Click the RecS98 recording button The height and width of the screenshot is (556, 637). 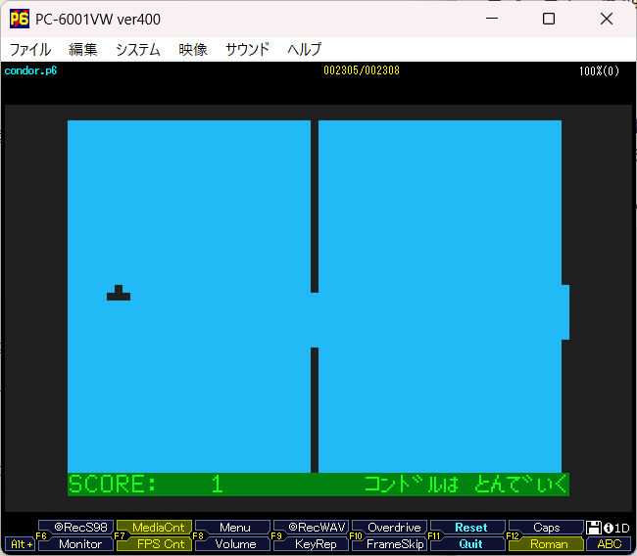point(76,528)
